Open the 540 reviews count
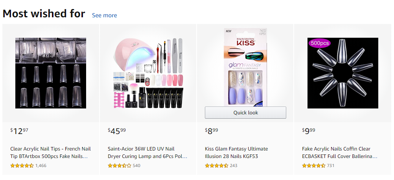Screen dimensions: 394x180 (136, 166)
